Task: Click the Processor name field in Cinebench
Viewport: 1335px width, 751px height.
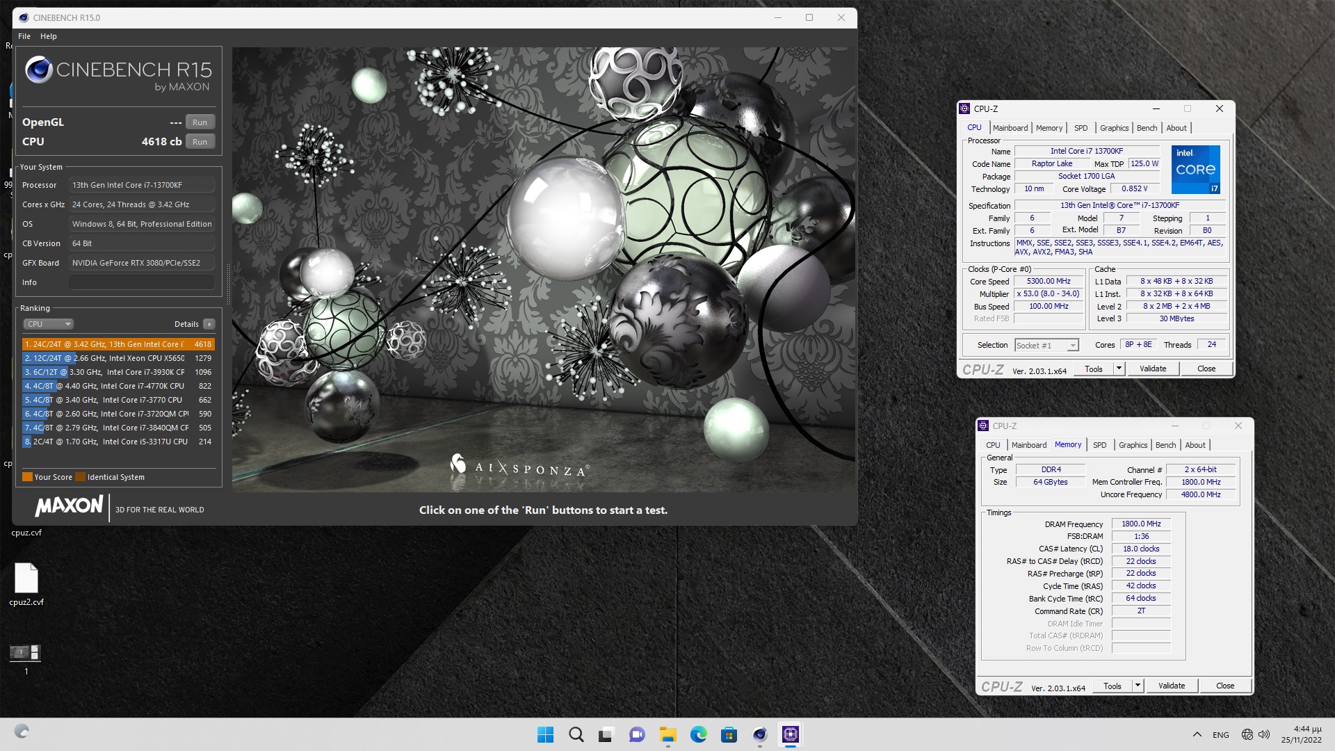Action: [x=142, y=185]
